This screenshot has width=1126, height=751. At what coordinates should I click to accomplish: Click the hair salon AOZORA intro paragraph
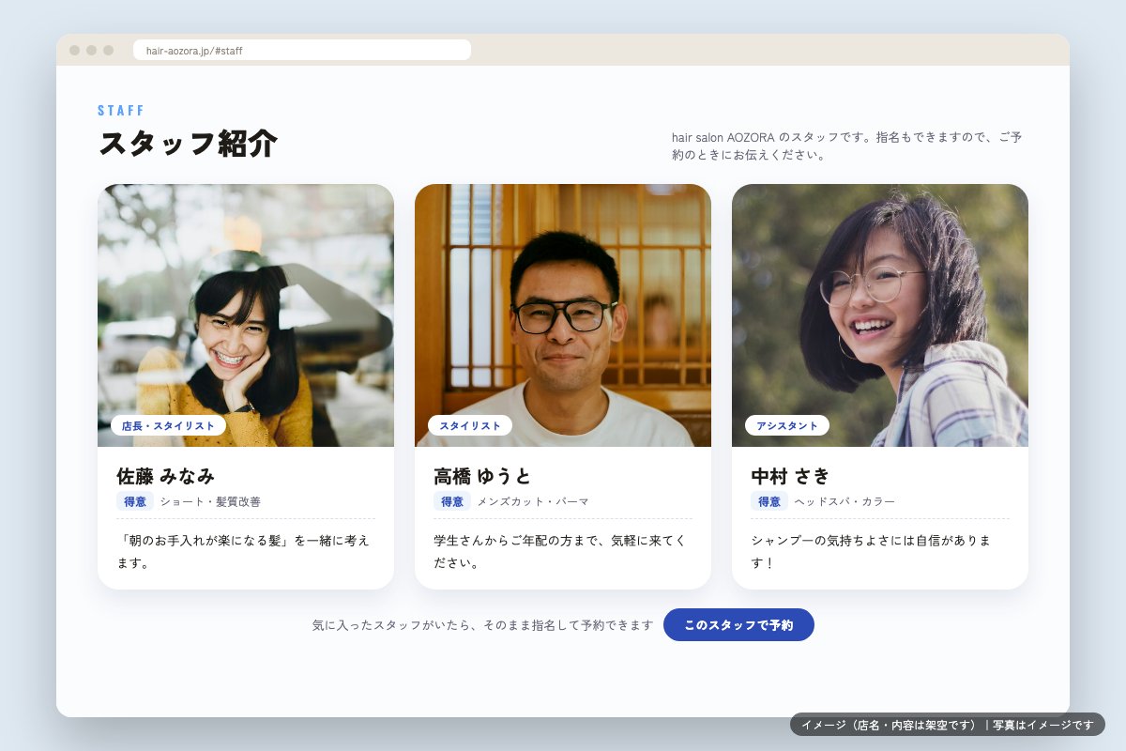847,146
